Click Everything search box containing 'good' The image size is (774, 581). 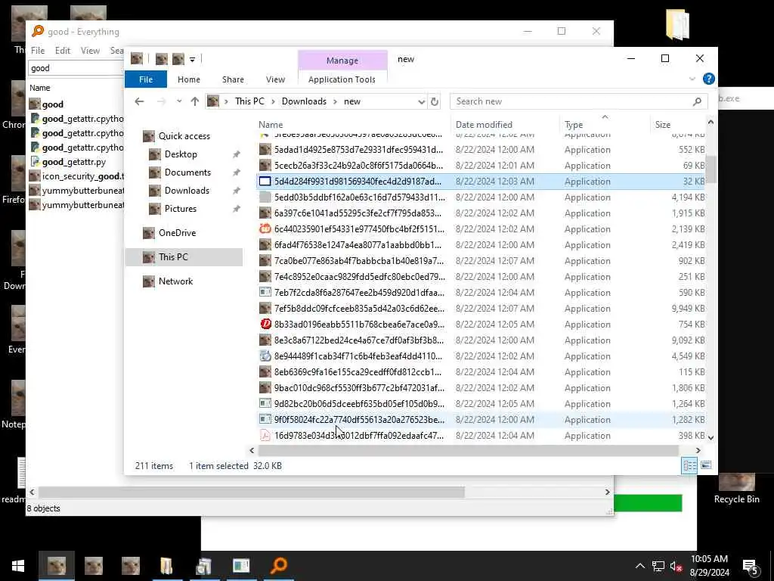[76, 68]
